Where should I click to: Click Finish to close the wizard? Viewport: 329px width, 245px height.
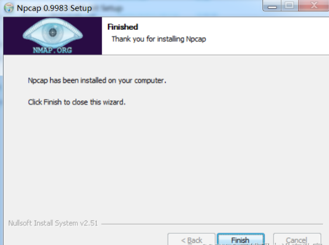(241, 239)
